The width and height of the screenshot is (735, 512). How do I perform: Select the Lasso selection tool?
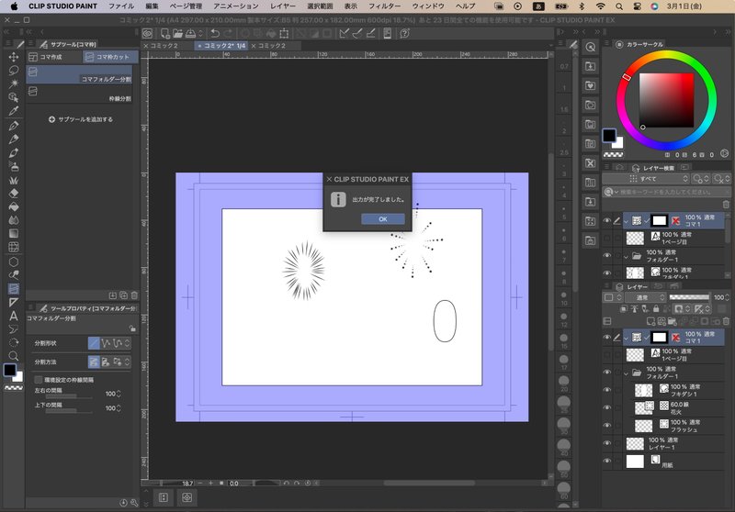(x=14, y=71)
